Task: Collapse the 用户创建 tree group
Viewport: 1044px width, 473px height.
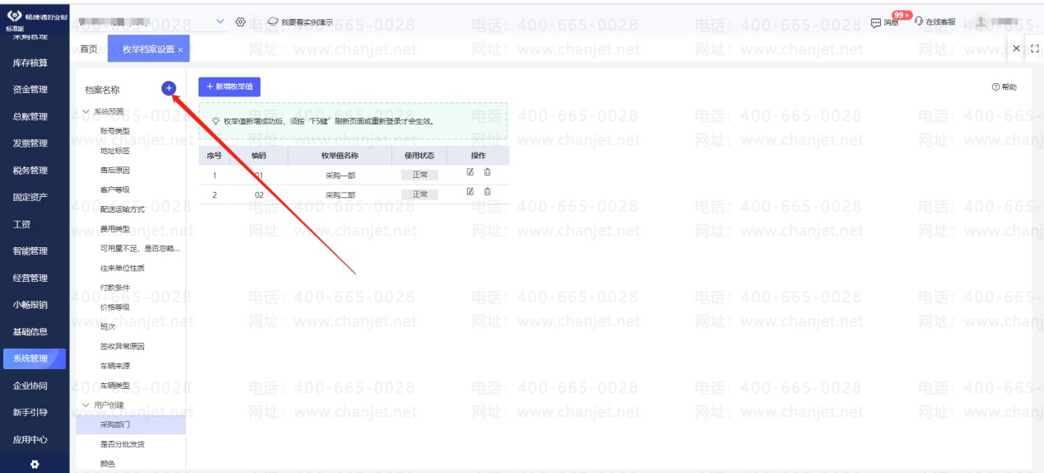Action: (86, 405)
